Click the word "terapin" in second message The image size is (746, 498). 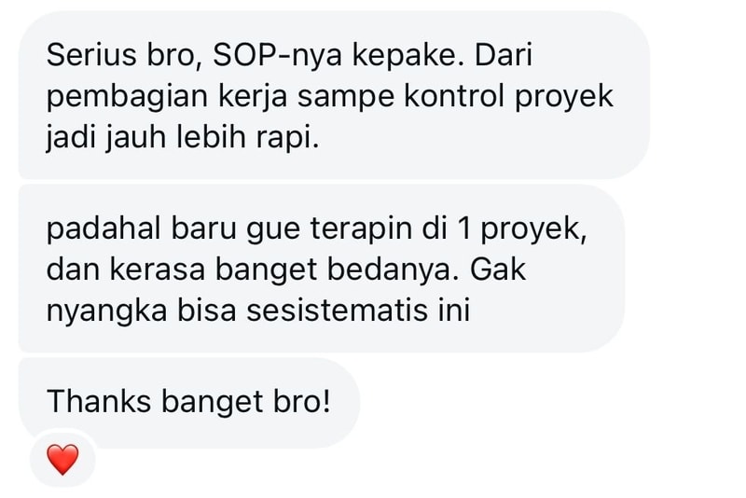362,228
